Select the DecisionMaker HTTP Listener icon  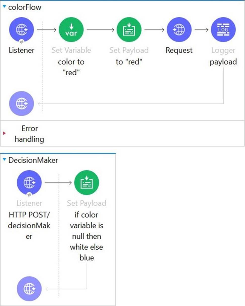pyautogui.click(x=29, y=183)
